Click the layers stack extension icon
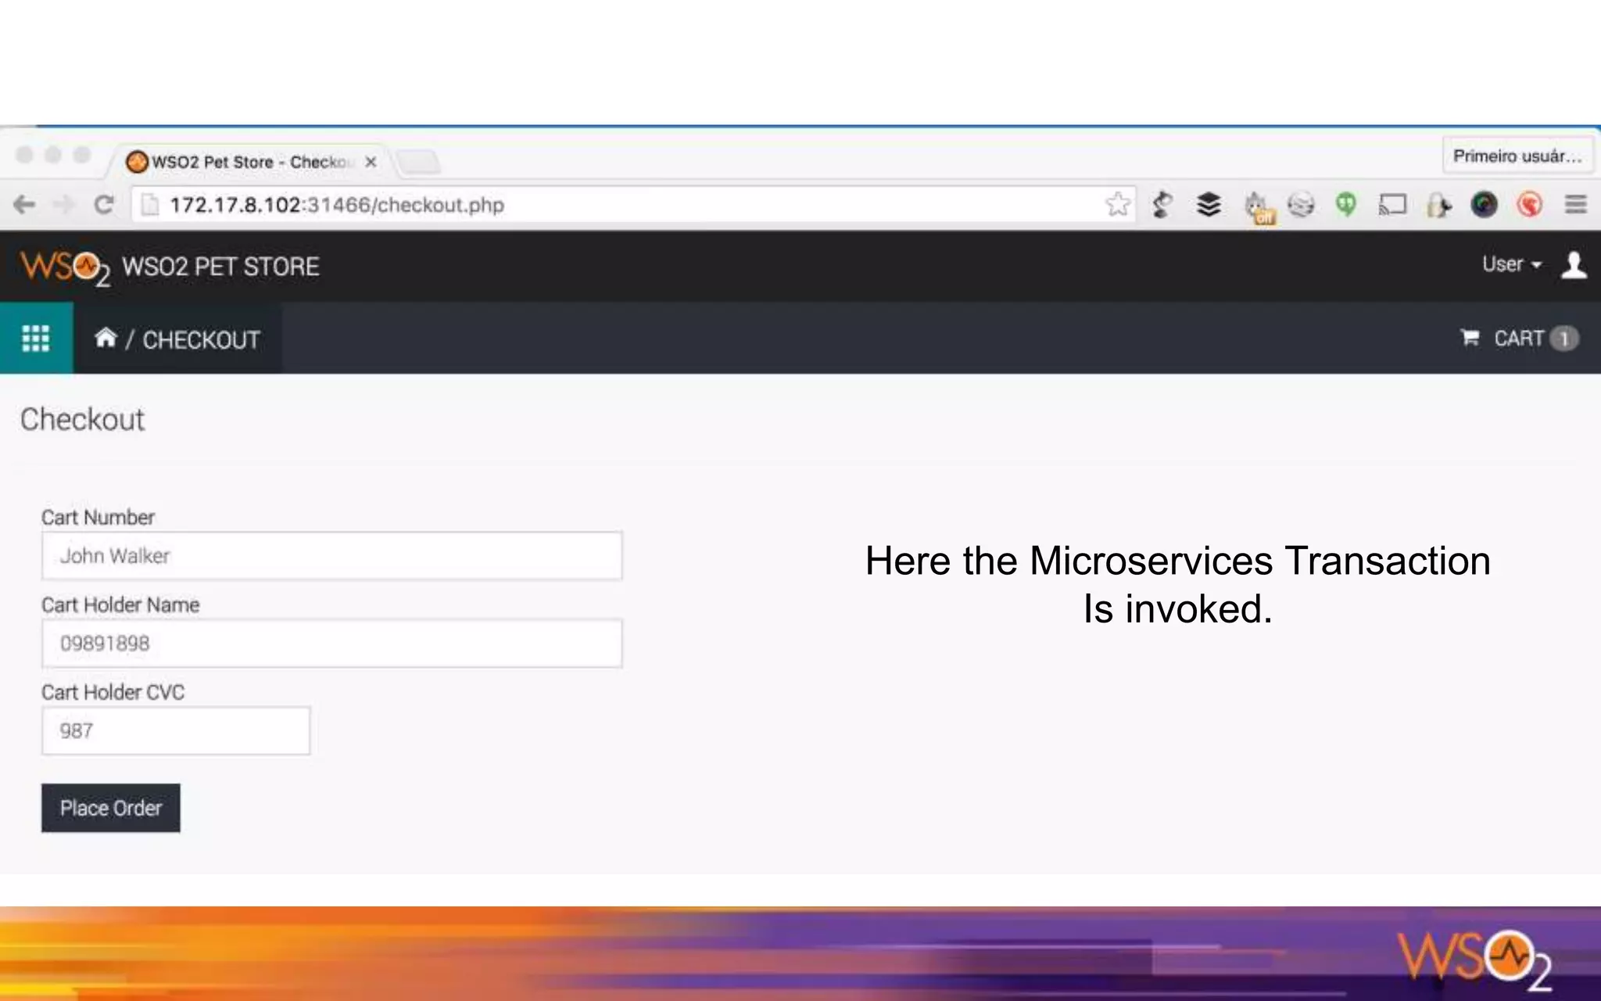This screenshot has width=1601, height=1001. pos(1209,205)
